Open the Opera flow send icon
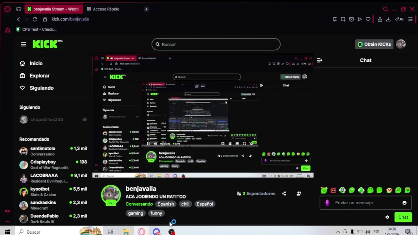This screenshot has height=235, width=418. click(360, 19)
